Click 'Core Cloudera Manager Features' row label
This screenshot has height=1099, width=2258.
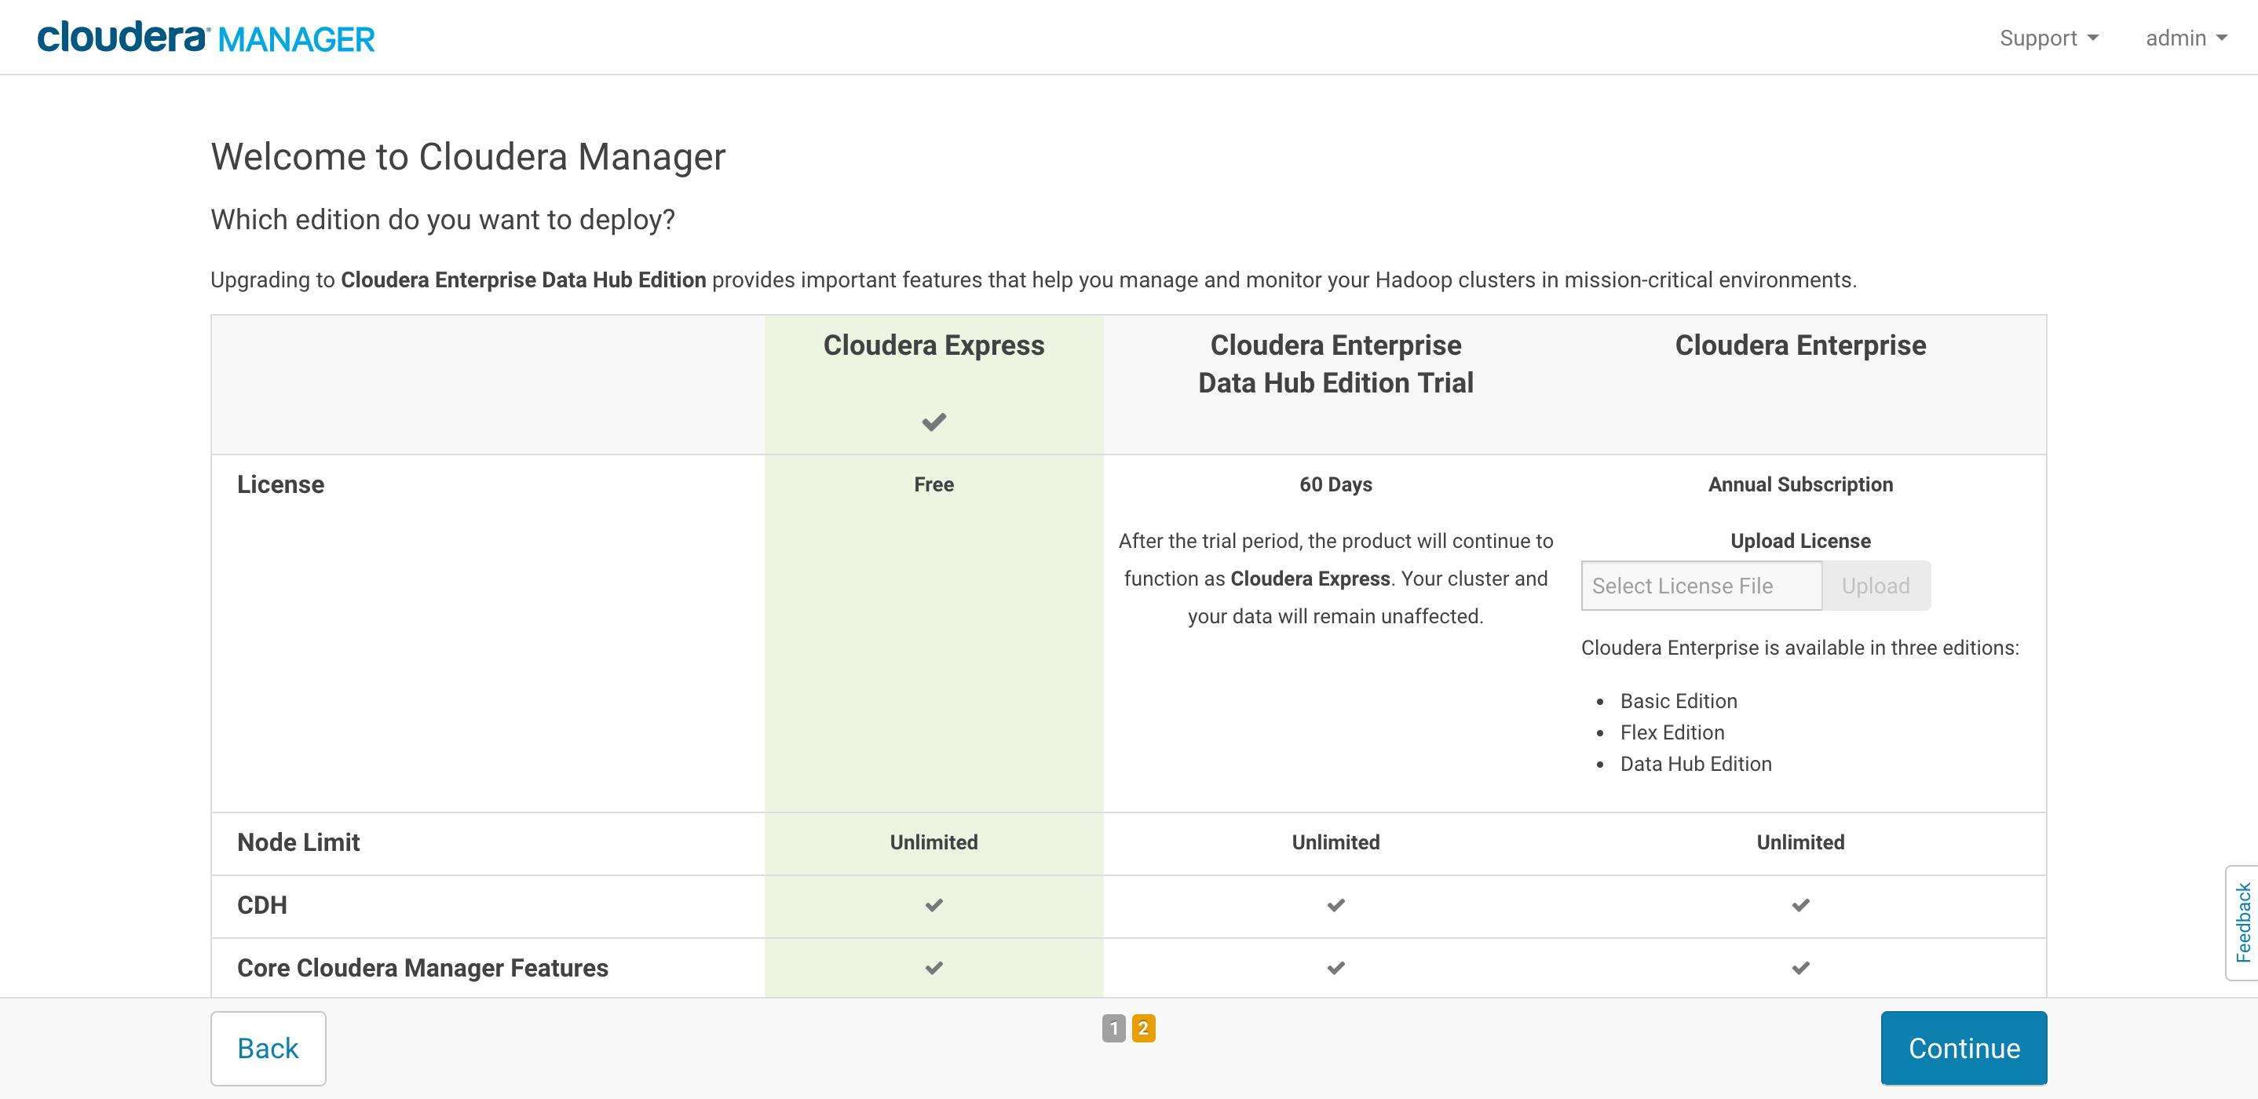422,969
